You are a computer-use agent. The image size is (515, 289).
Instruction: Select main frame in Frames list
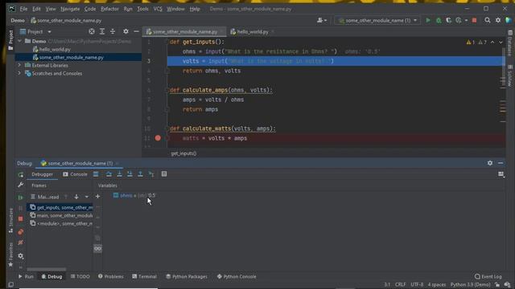[61, 216]
